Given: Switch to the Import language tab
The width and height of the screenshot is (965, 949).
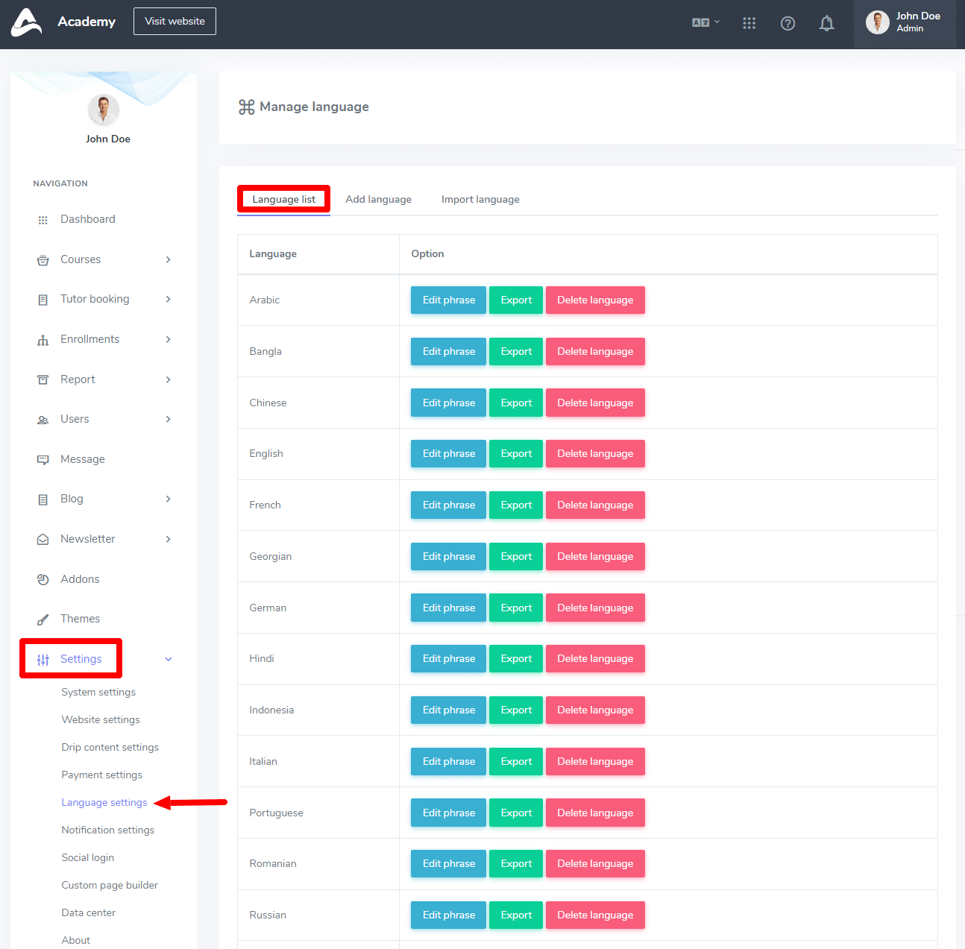Looking at the screenshot, I should click(480, 199).
